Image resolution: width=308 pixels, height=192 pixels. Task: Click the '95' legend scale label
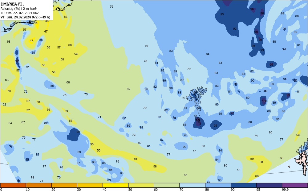tap(258, 190)
